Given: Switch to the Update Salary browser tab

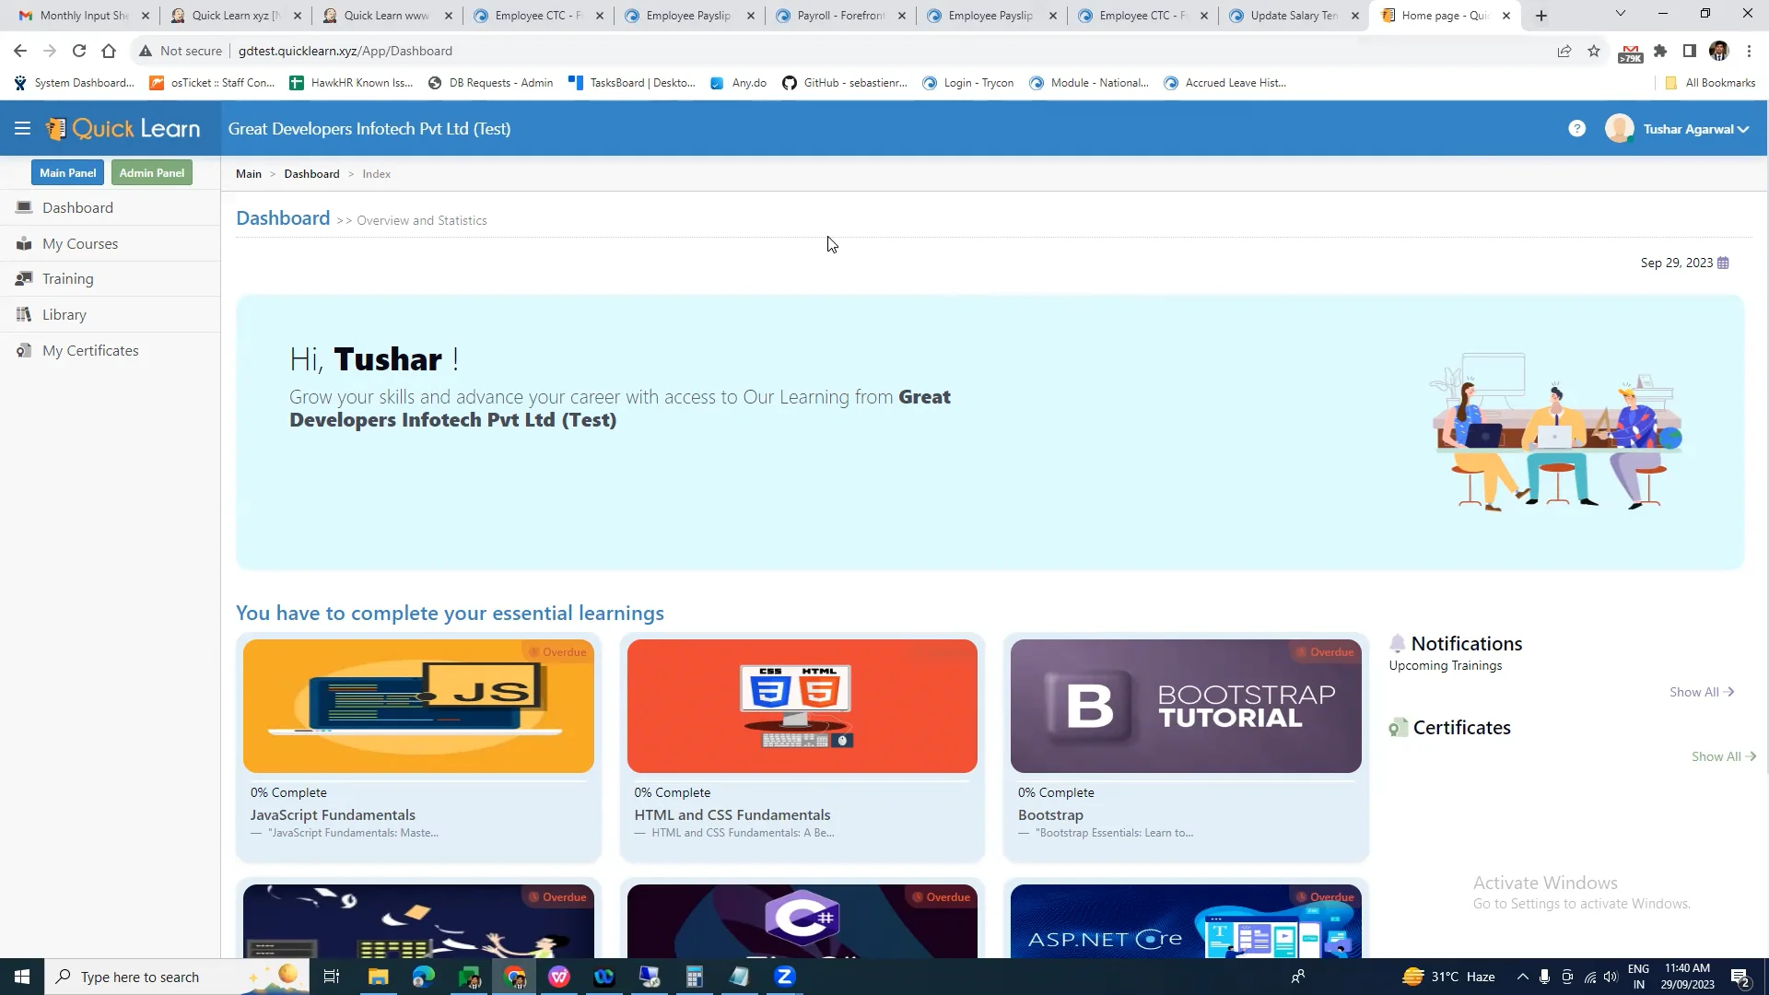Looking at the screenshot, I should (x=1293, y=16).
